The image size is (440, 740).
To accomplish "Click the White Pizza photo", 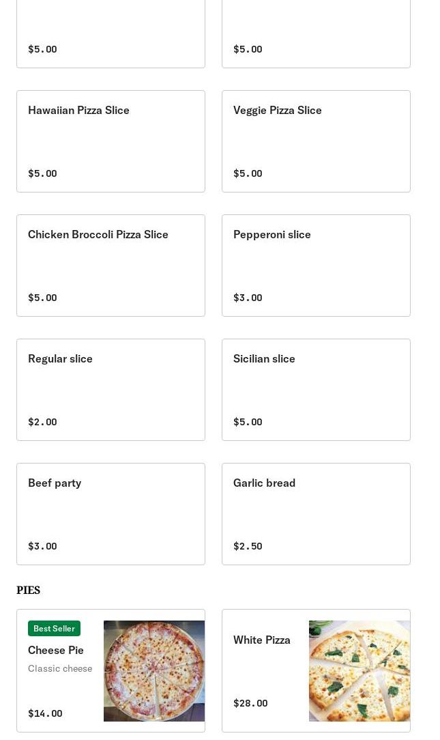I will point(360,670).
